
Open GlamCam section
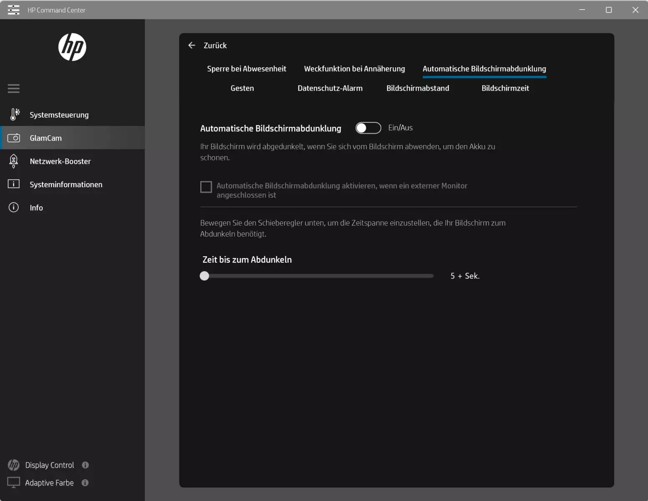72,138
